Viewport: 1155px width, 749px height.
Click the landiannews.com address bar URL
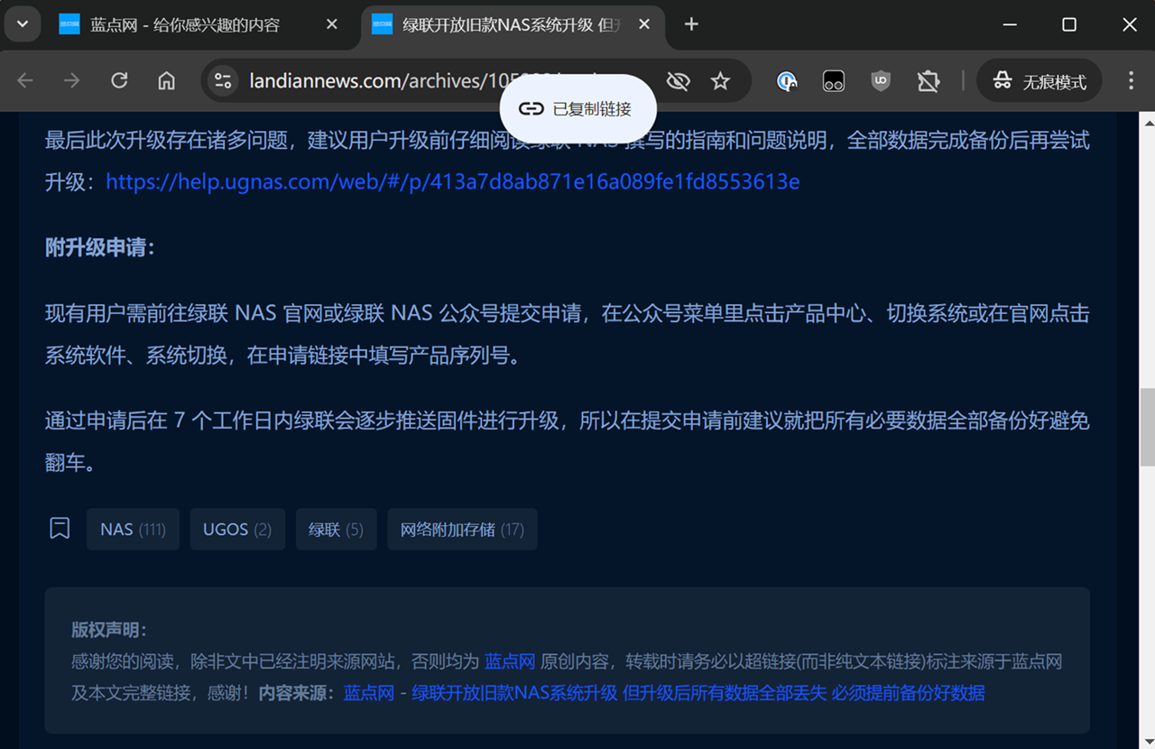pos(424,81)
